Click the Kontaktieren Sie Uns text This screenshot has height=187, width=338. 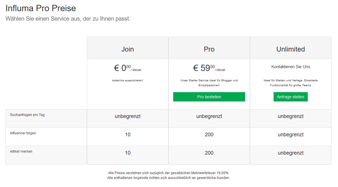click(291, 67)
